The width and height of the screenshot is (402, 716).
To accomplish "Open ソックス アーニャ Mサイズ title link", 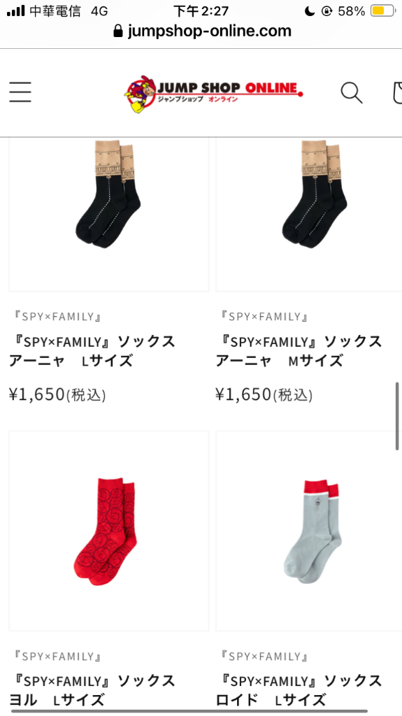I will coord(299,351).
